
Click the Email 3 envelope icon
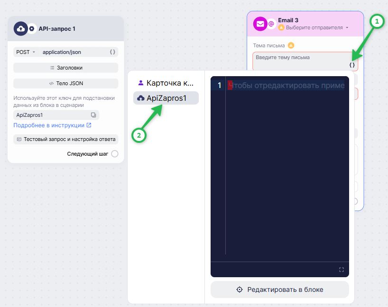point(260,24)
